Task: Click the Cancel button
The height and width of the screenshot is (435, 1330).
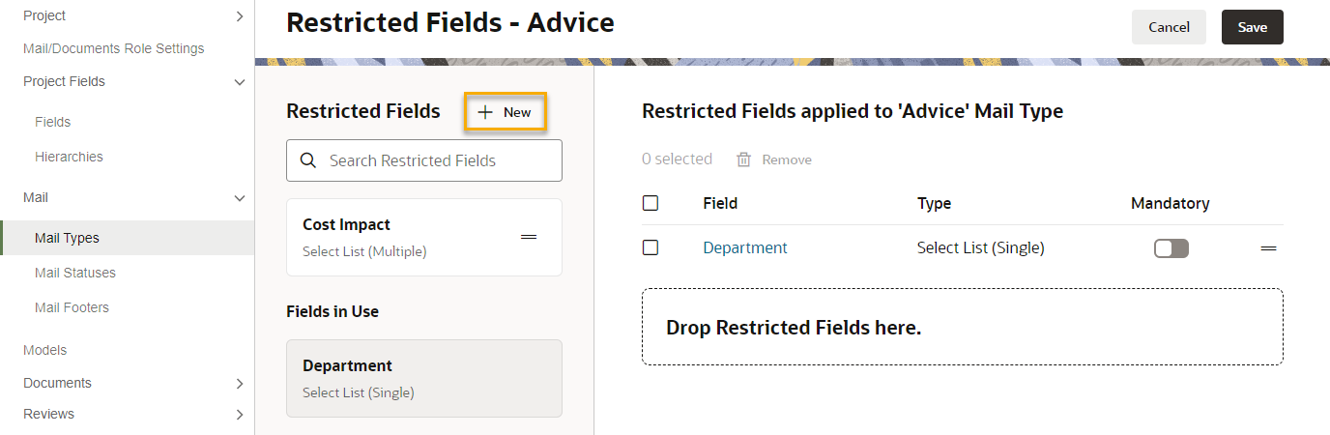Action: click(1169, 27)
